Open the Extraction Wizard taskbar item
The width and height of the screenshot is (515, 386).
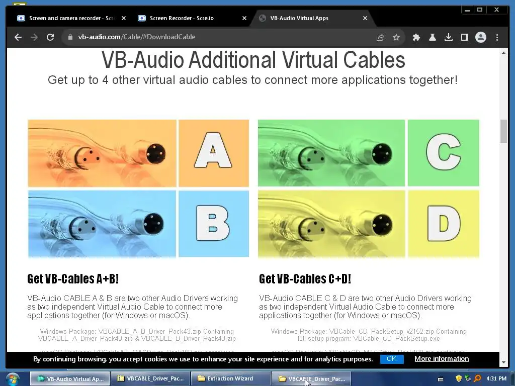[230, 379]
